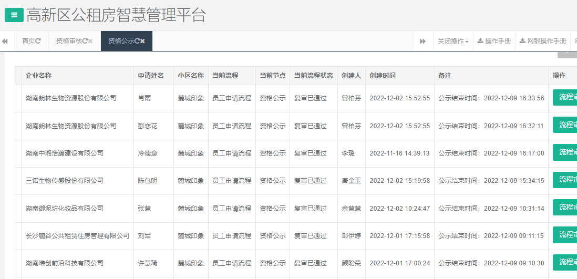Click the 创建人 column header
The width and height of the screenshot is (577, 279).
352,76
